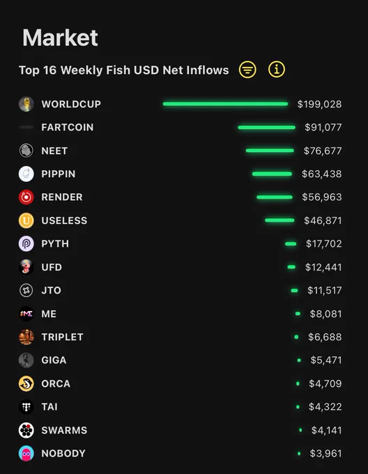Viewport: 368px width, 474px height.
Task: Click the ORCA whale token icon
Action: (26, 383)
